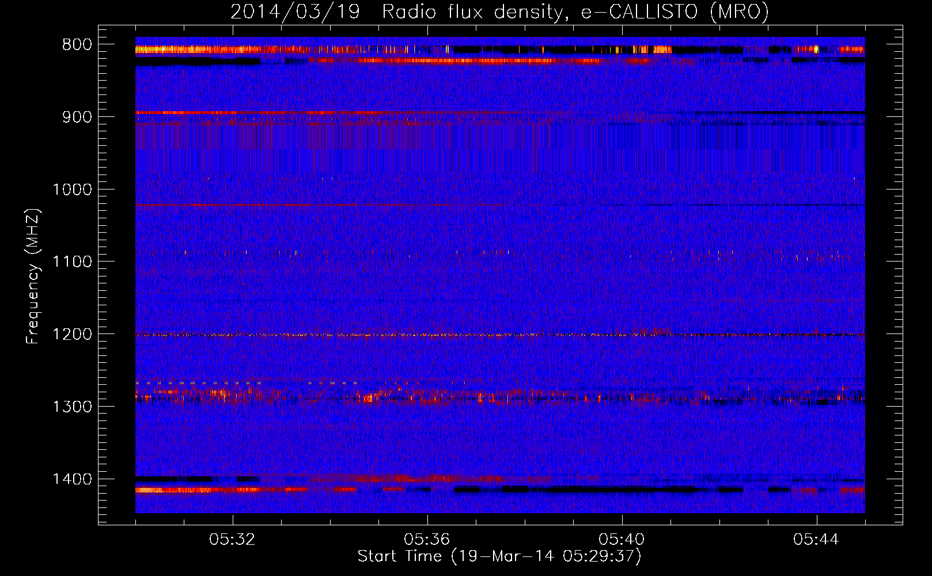Click the red line near 1020 MHz
Viewport: 932px width, 576px height.
(x=320, y=205)
